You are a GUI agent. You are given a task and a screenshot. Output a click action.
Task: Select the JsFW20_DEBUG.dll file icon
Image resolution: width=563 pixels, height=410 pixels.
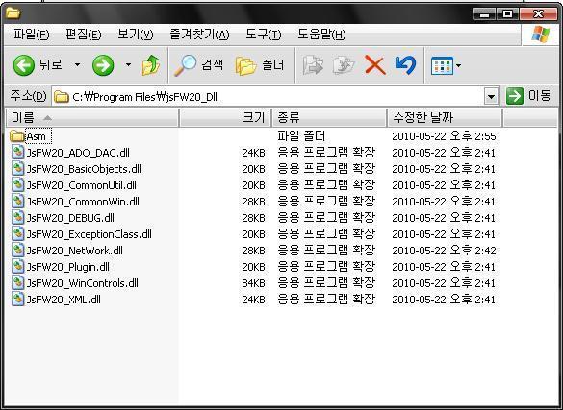[17, 218]
